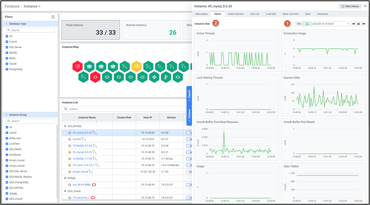Star the csj-test instance as favorite
The image size is (370, 205).
click(x=70, y=139)
